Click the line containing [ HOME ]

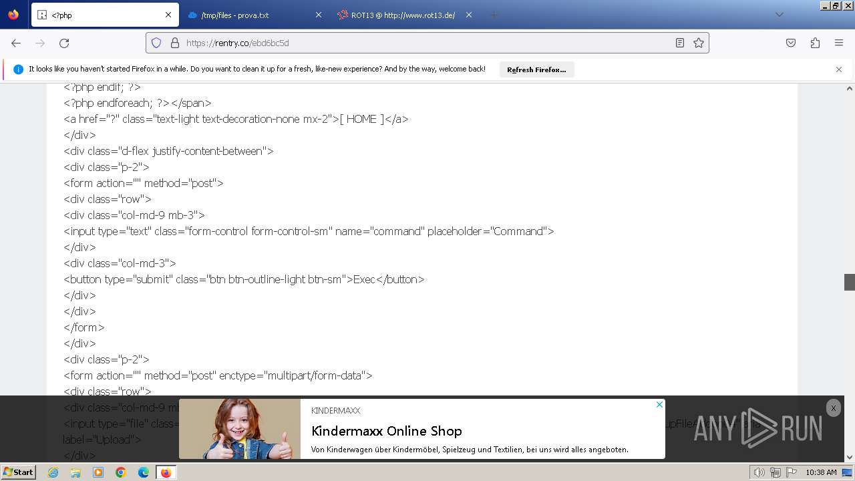coord(236,119)
